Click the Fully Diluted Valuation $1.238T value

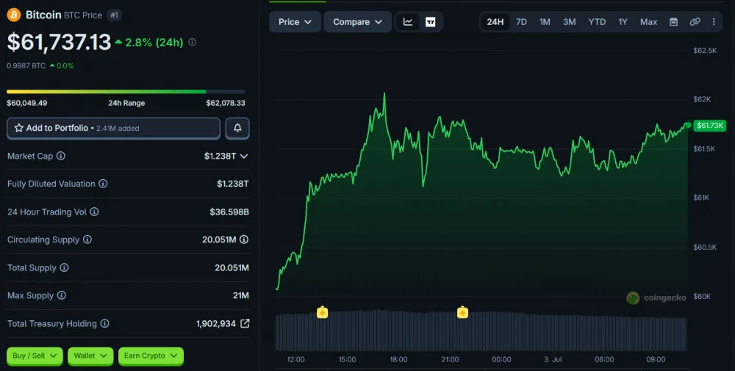click(x=232, y=184)
